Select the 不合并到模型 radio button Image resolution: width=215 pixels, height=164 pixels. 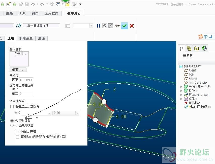coord(12,125)
